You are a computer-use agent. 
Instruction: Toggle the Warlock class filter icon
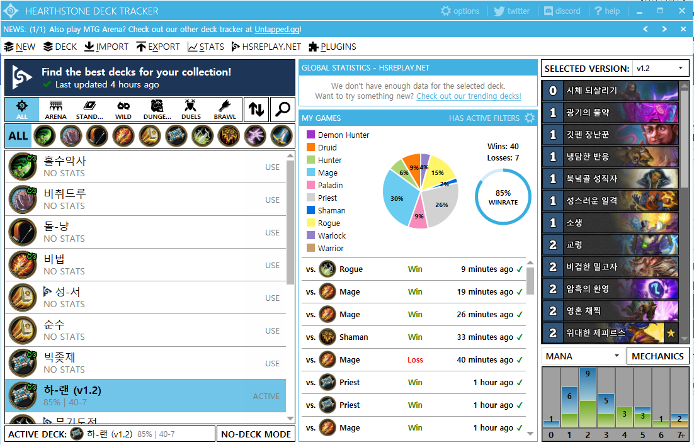(x=256, y=136)
